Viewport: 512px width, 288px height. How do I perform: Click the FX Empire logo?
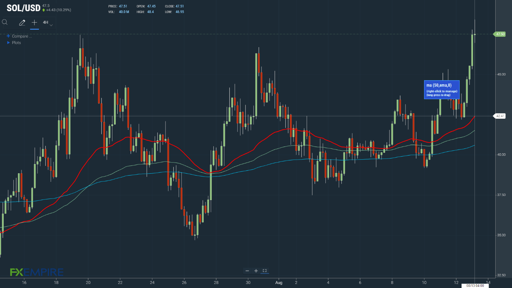[x=36, y=272]
